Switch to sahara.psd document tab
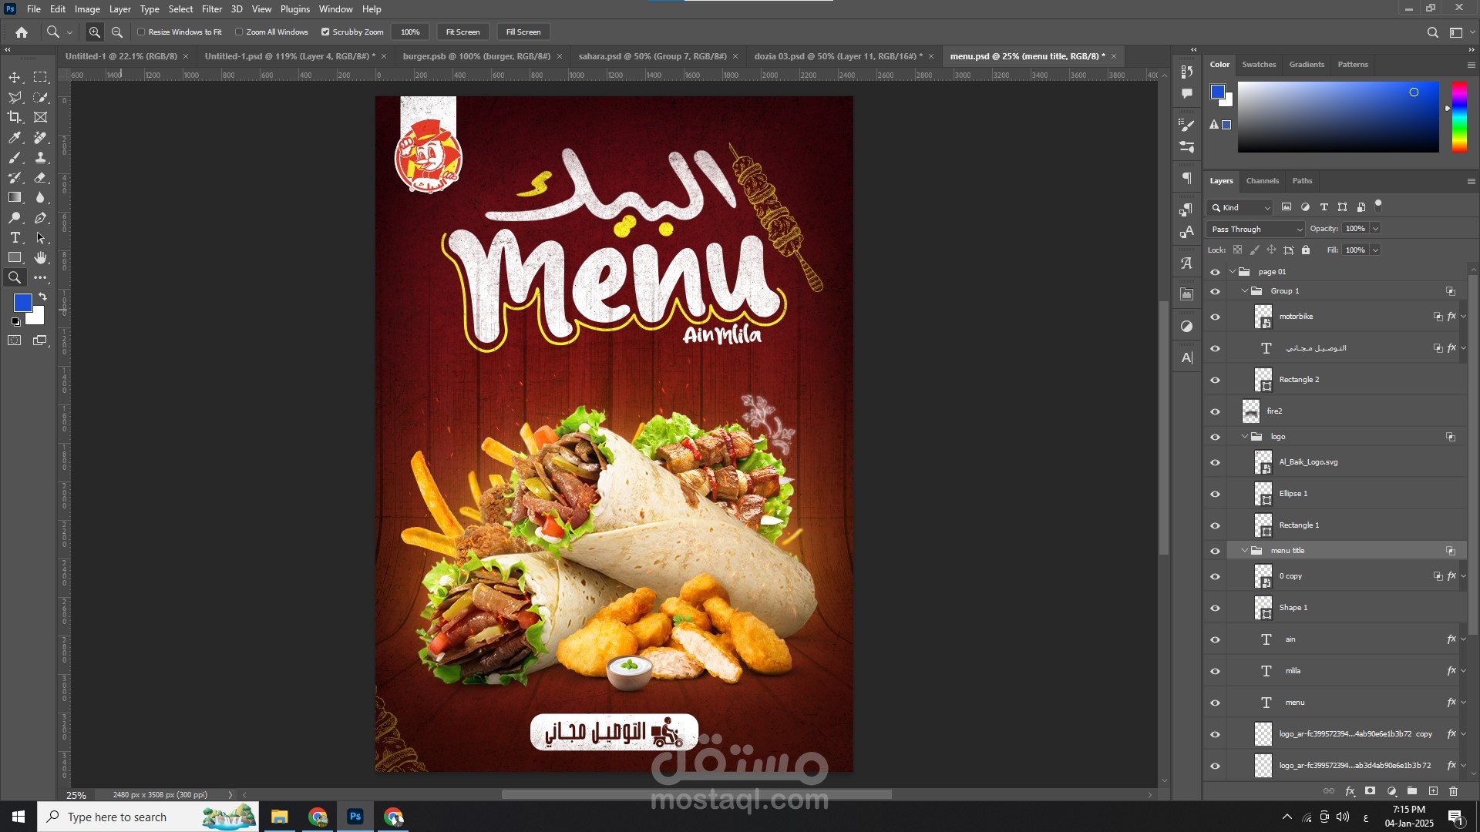Image resolution: width=1480 pixels, height=832 pixels. click(x=653, y=56)
